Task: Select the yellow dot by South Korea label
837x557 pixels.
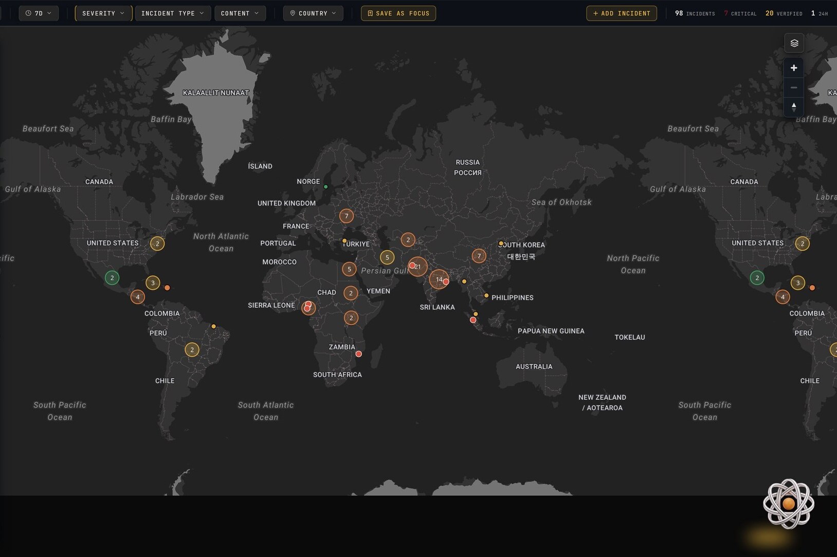Action: click(x=501, y=244)
